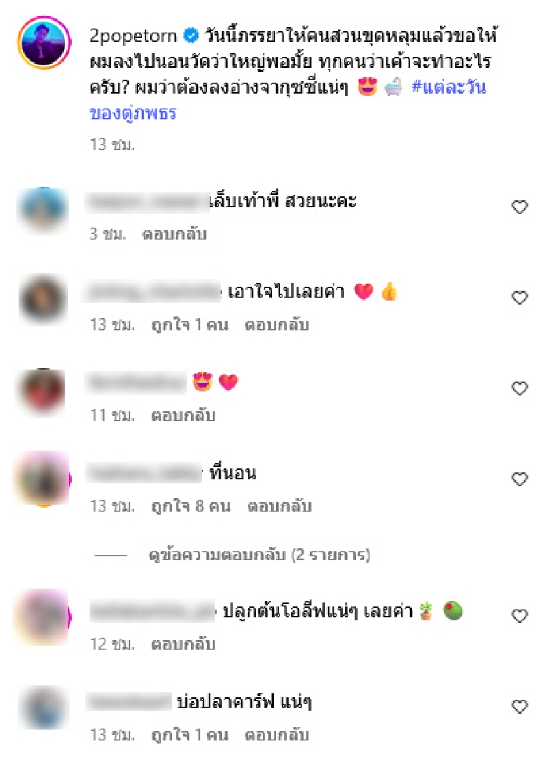Like the comment about toenails 'เล็บเท้าพี่ สวยนะคะ'

click(x=520, y=206)
